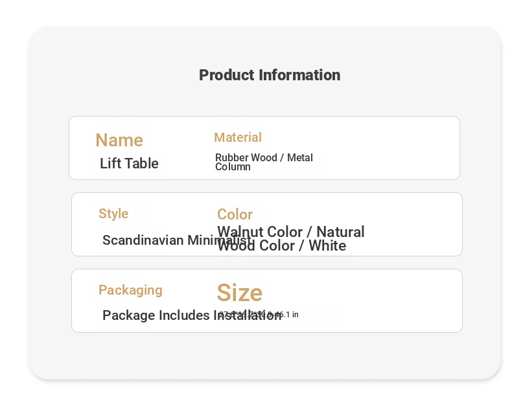
Task: Click the Lift Table value
Action: click(129, 163)
